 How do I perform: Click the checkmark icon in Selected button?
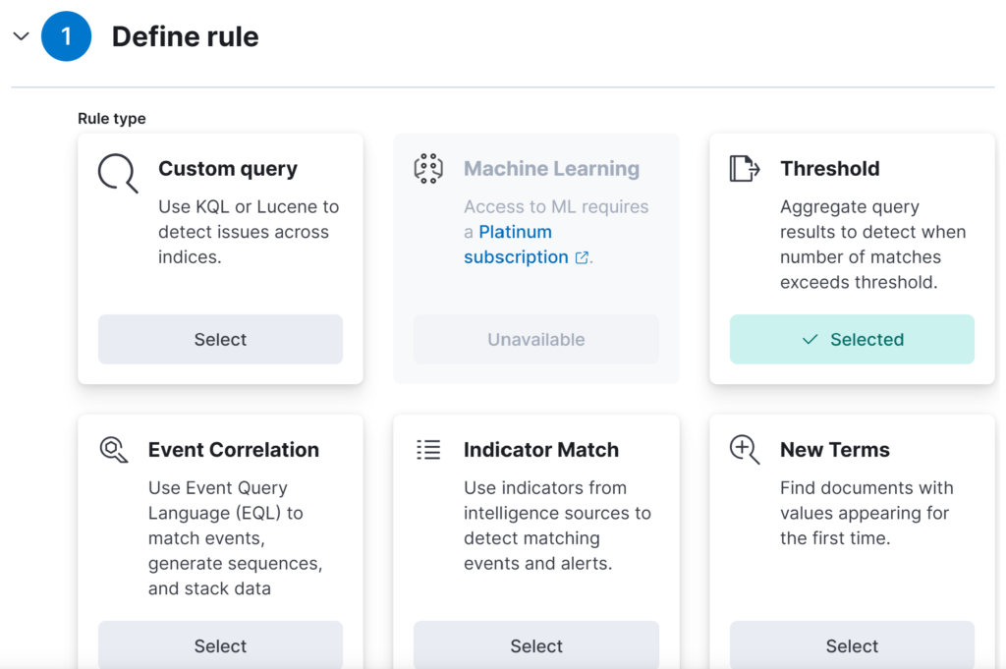pyautogui.click(x=810, y=339)
